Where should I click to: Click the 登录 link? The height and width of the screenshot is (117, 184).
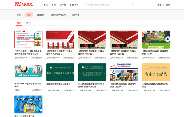click(x=168, y=5)
